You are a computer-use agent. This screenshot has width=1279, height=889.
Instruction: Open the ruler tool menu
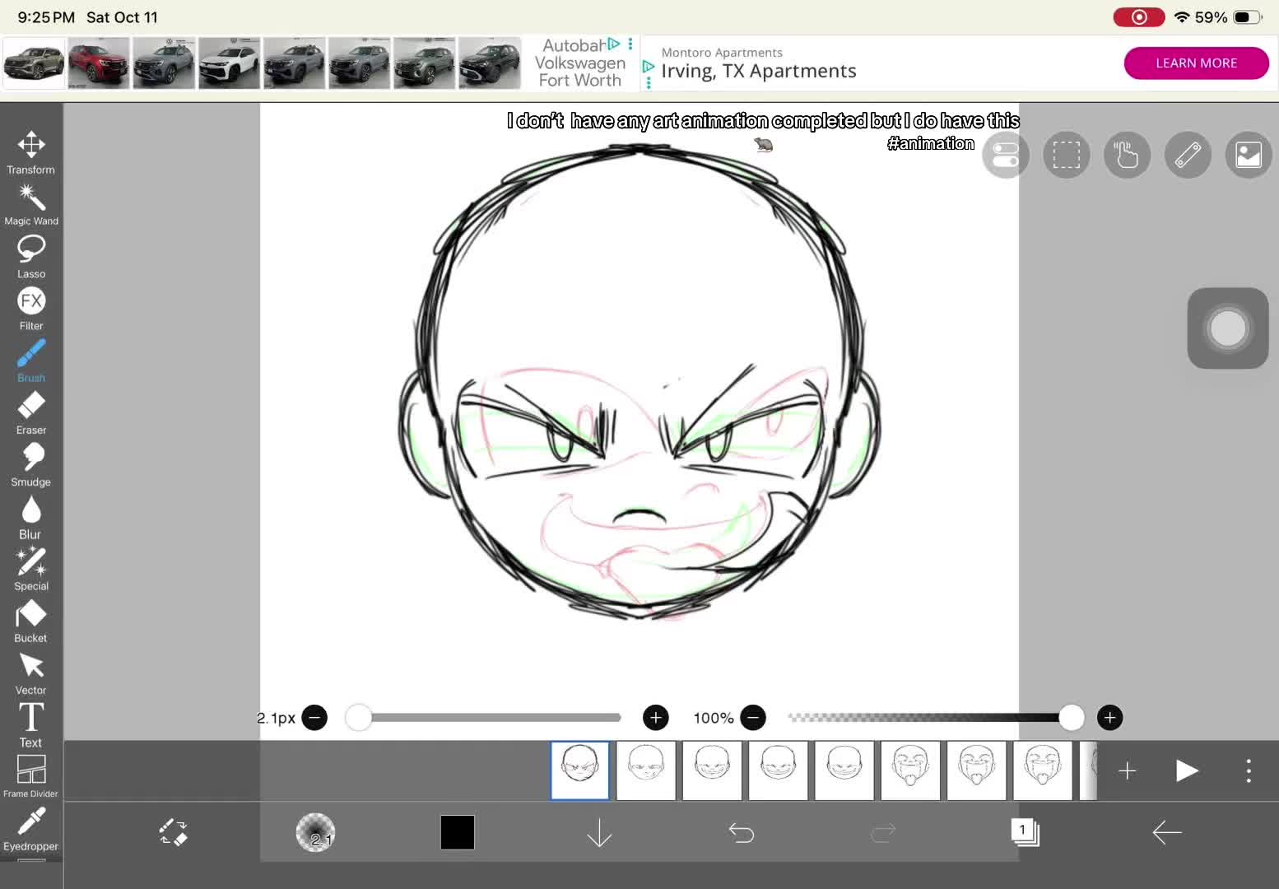pos(1188,155)
